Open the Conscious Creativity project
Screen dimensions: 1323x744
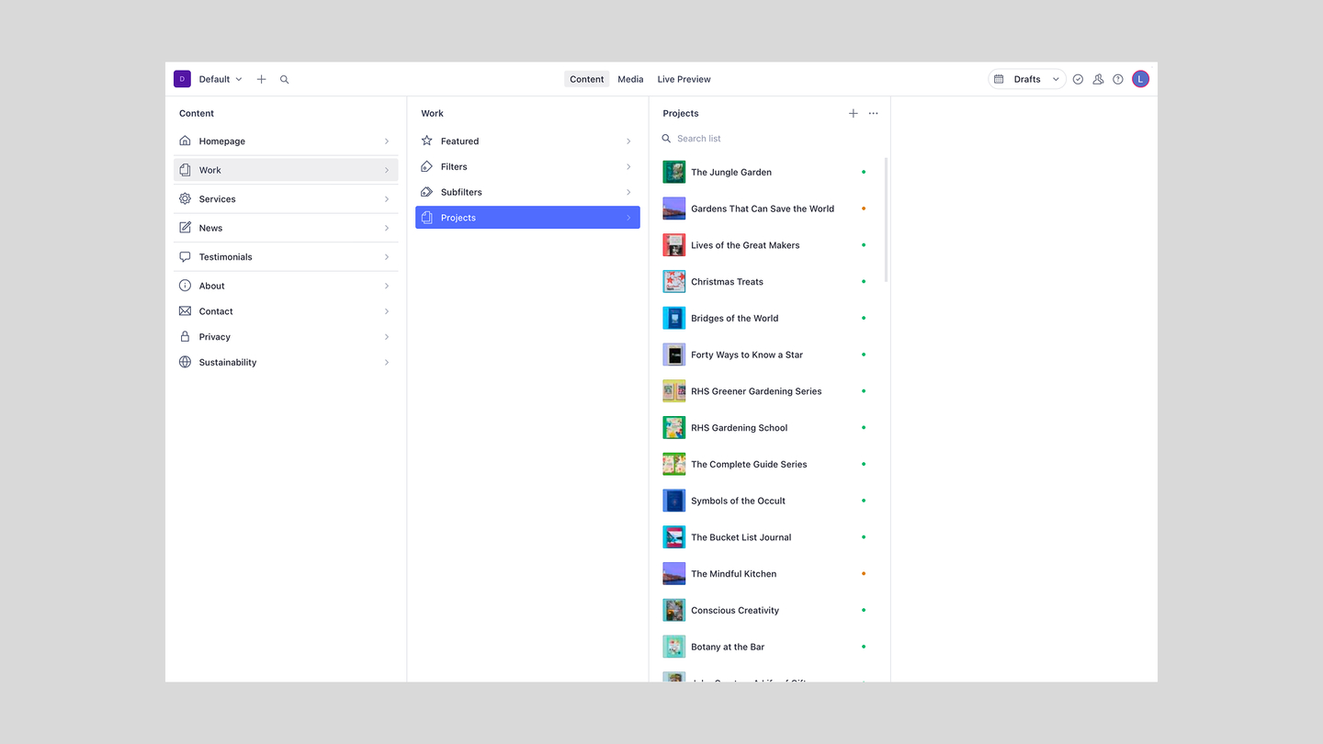tap(768, 610)
